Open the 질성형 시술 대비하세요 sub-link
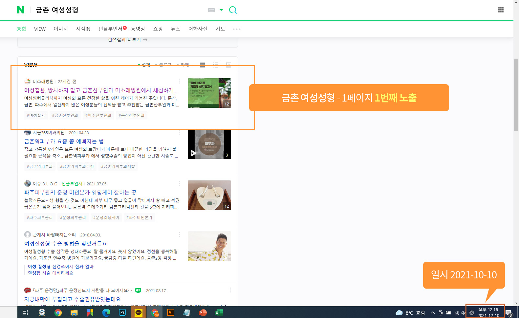 coord(51,273)
